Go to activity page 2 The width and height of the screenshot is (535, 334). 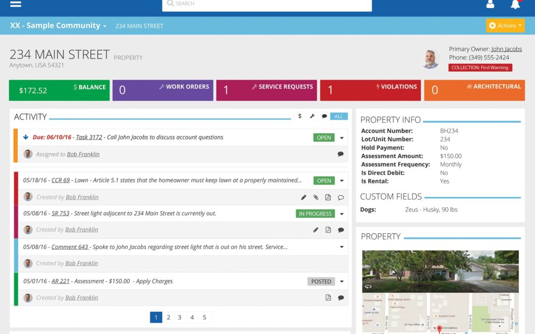168,318
